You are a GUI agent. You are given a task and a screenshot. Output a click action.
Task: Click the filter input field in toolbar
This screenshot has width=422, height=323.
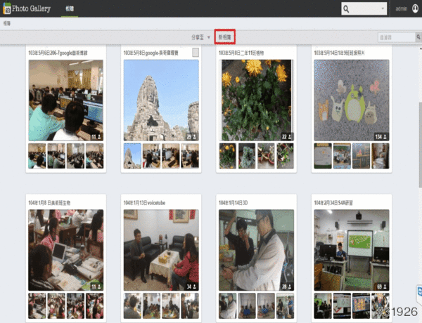click(x=397, y=37)
